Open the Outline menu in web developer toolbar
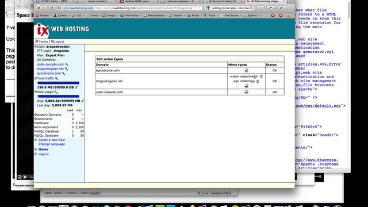The height and width of the screenshot is (207, 368). point(177,16)
